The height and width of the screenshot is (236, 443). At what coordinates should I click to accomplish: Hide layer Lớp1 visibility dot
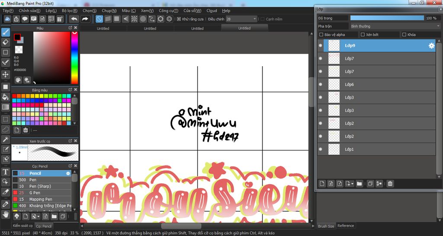tap(321, 149)
